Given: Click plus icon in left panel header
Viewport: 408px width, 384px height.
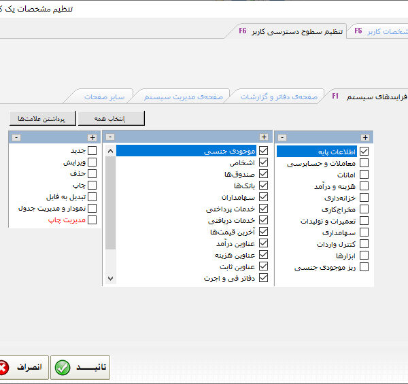Looking at the screenshot, I should [x=92, y=137].
